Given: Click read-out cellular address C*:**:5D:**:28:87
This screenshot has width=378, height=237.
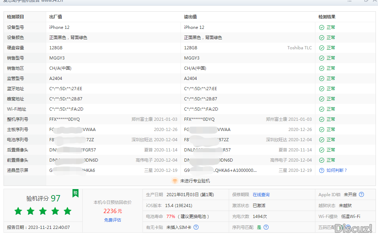Looking at the screenshot, I should pos(201,99).
